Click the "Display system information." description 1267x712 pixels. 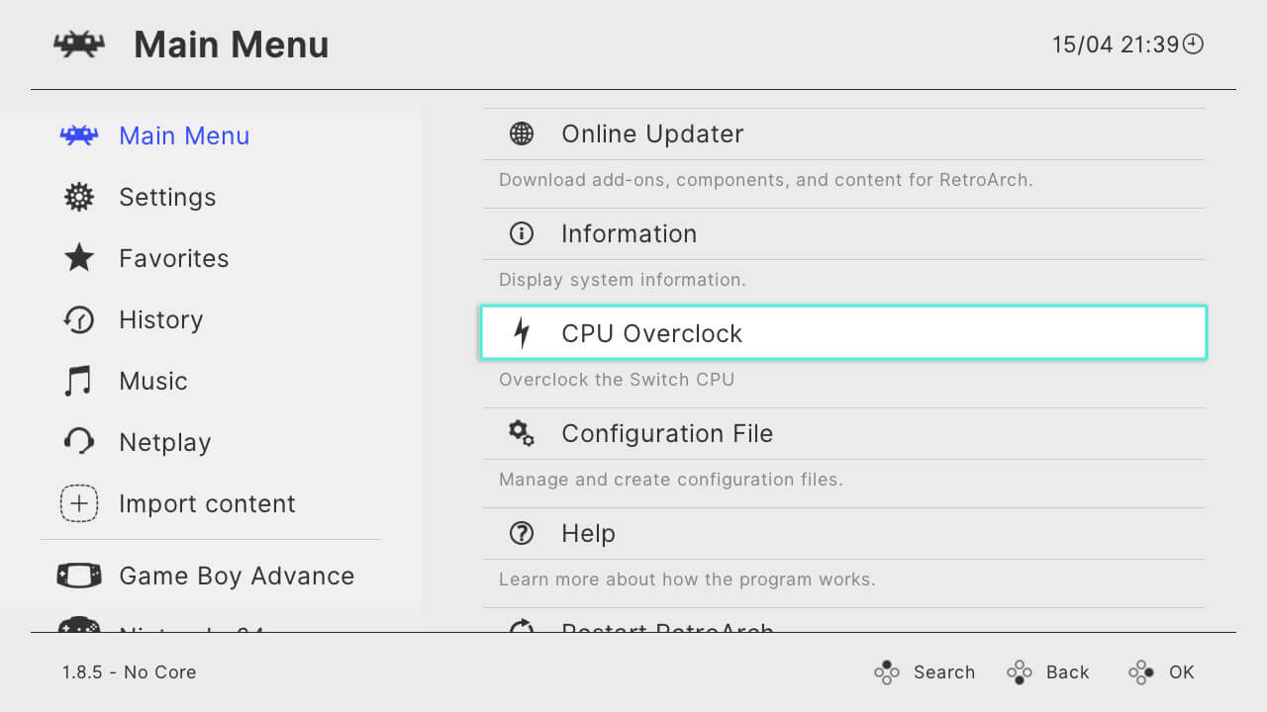point(623,280)
